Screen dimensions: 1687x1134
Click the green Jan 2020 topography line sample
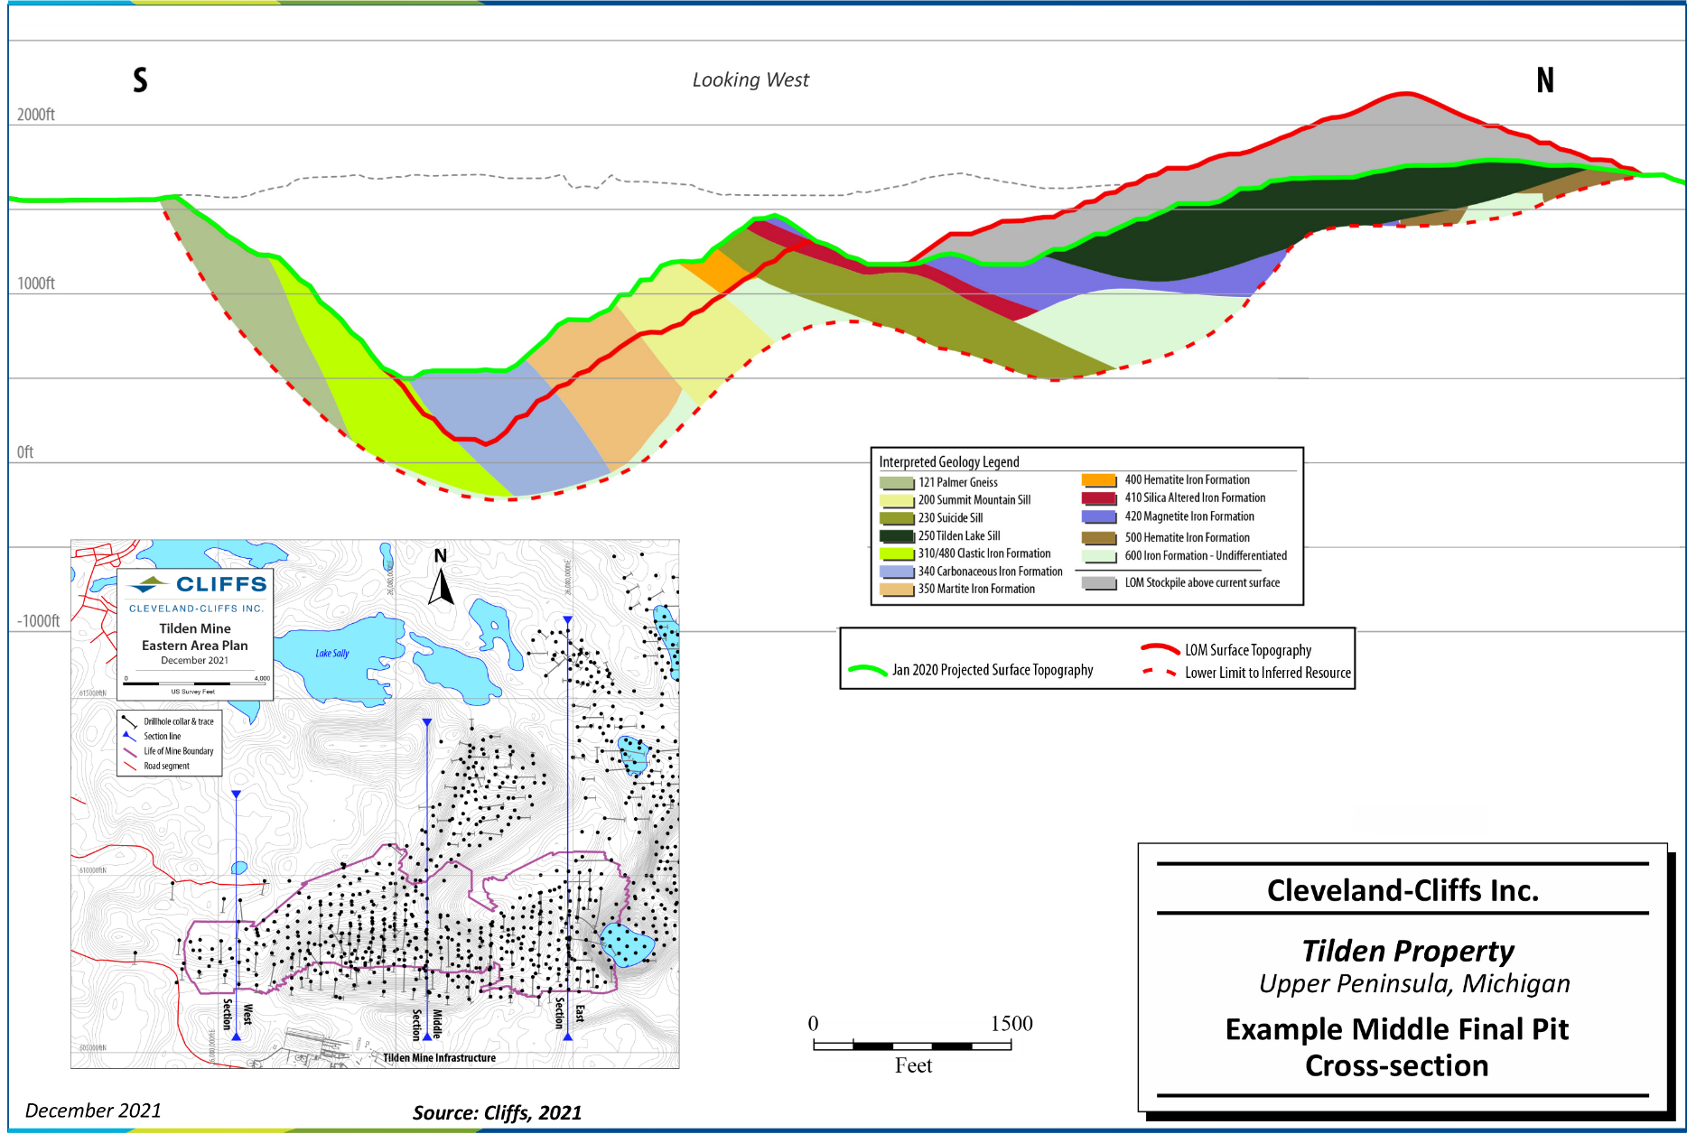click(868, 670)
